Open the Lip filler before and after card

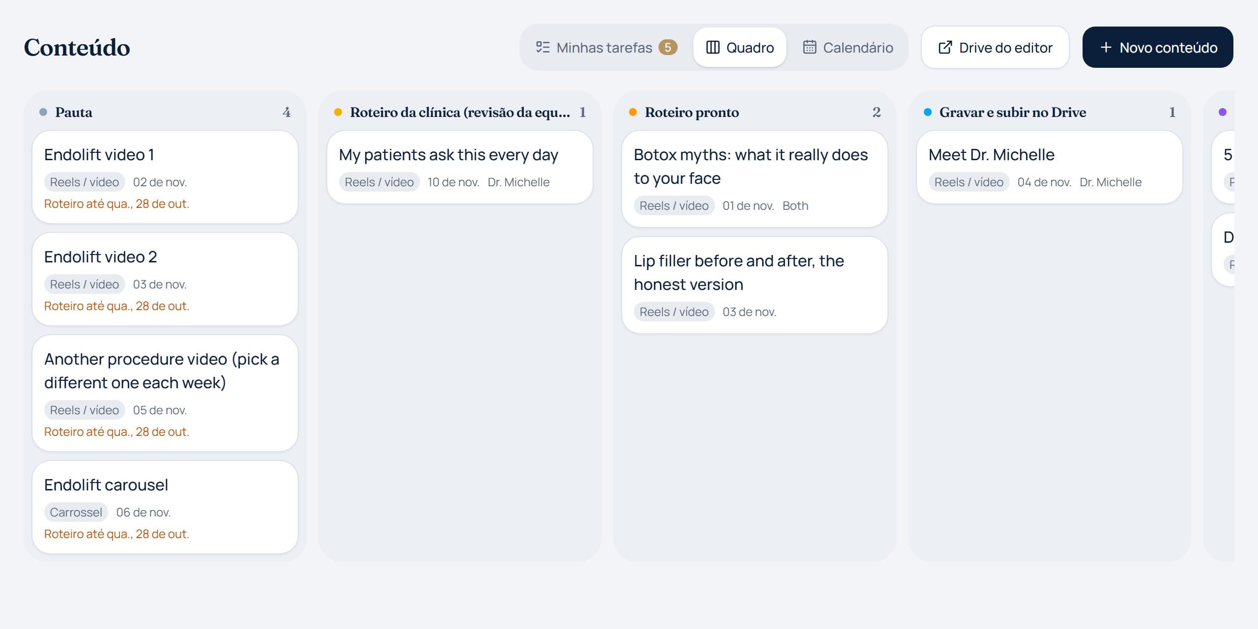pos(755,285)
